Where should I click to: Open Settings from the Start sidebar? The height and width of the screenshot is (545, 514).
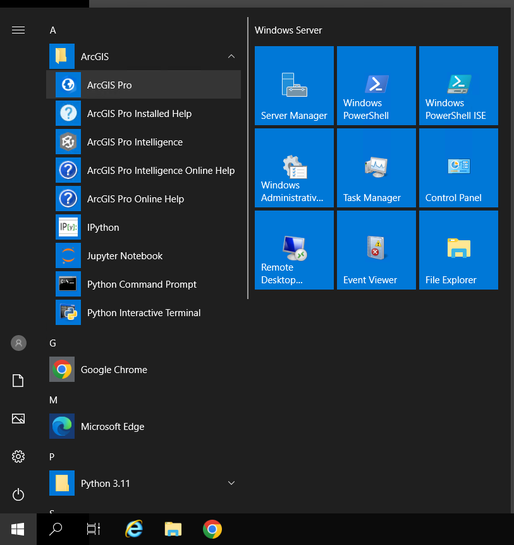click(x=18, y=456)
